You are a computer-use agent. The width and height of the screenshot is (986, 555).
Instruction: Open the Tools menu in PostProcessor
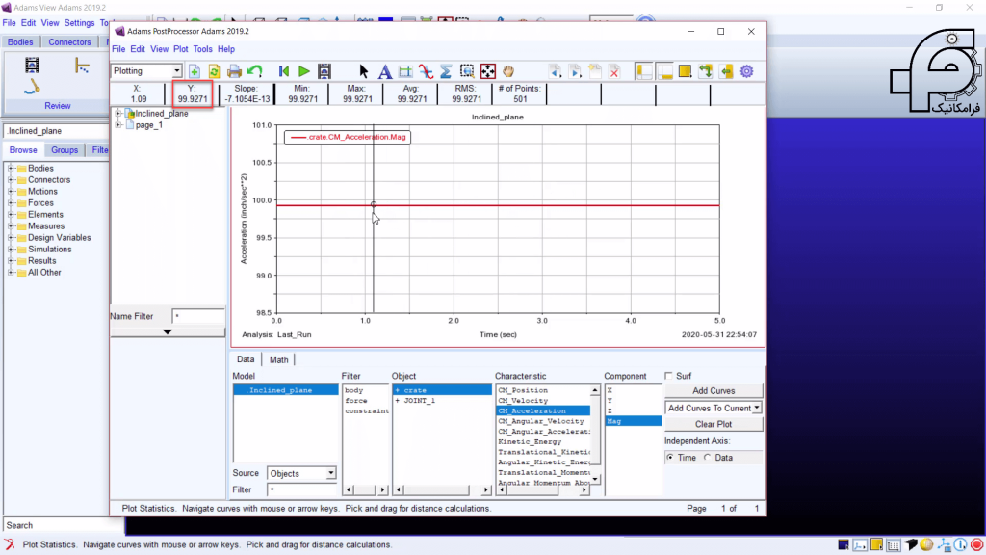coord(202,49)
